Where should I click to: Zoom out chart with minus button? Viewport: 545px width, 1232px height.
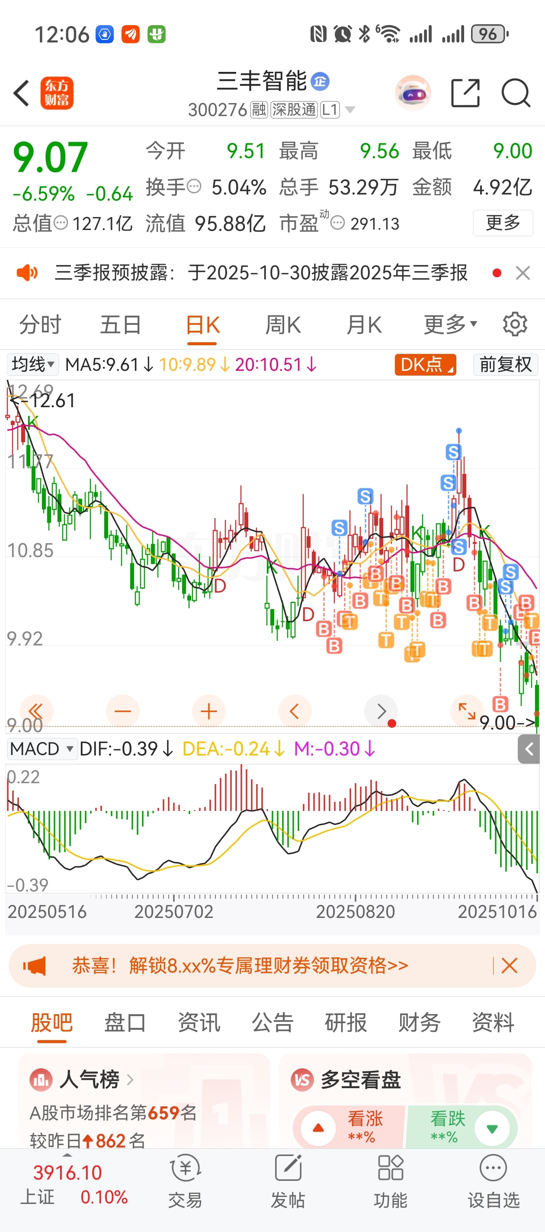point(123,711)
